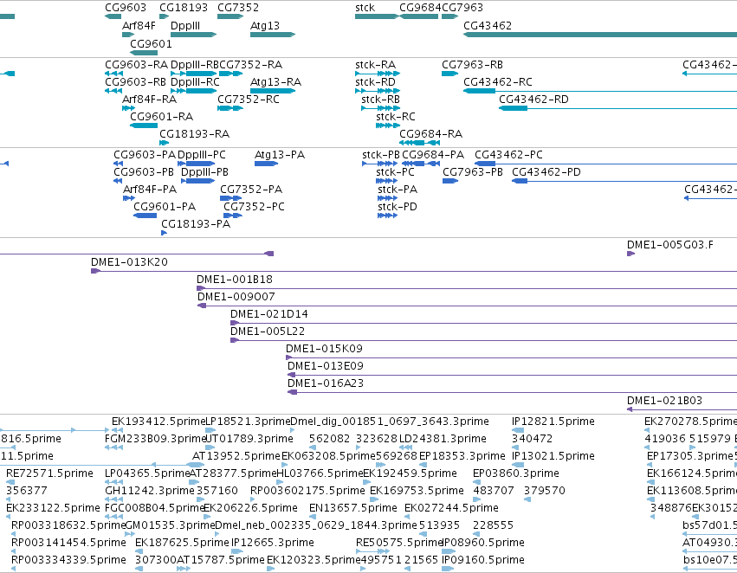Click the long CG43462 gene bar
This screenshot has width=737, height=573.
(600, 35)
